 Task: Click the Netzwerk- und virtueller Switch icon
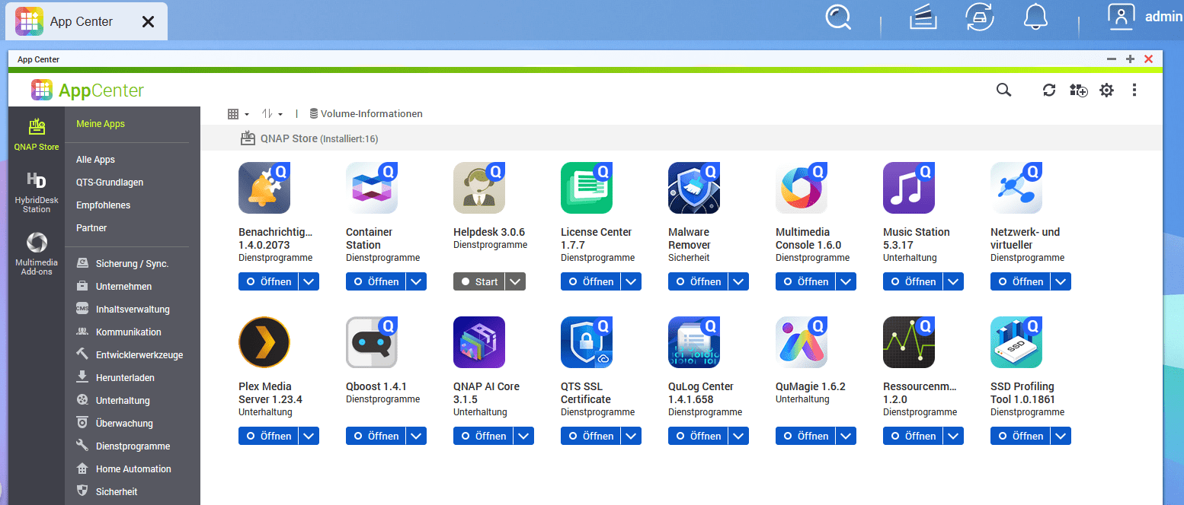(1016, 188)
